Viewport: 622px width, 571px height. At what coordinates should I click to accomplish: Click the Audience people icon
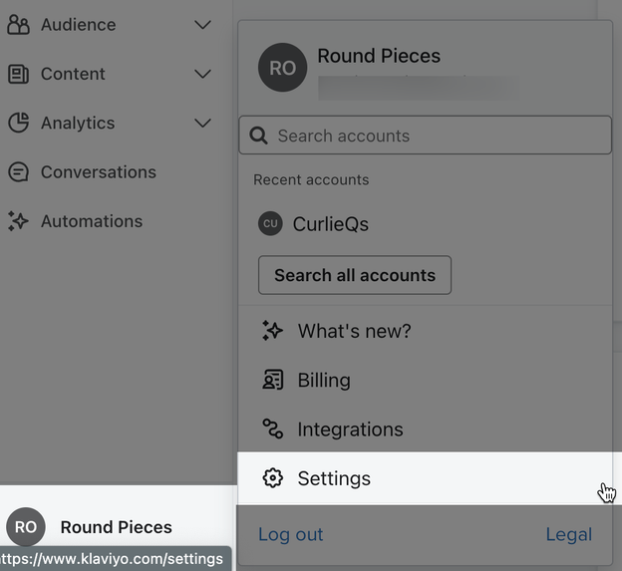(18, 25)
